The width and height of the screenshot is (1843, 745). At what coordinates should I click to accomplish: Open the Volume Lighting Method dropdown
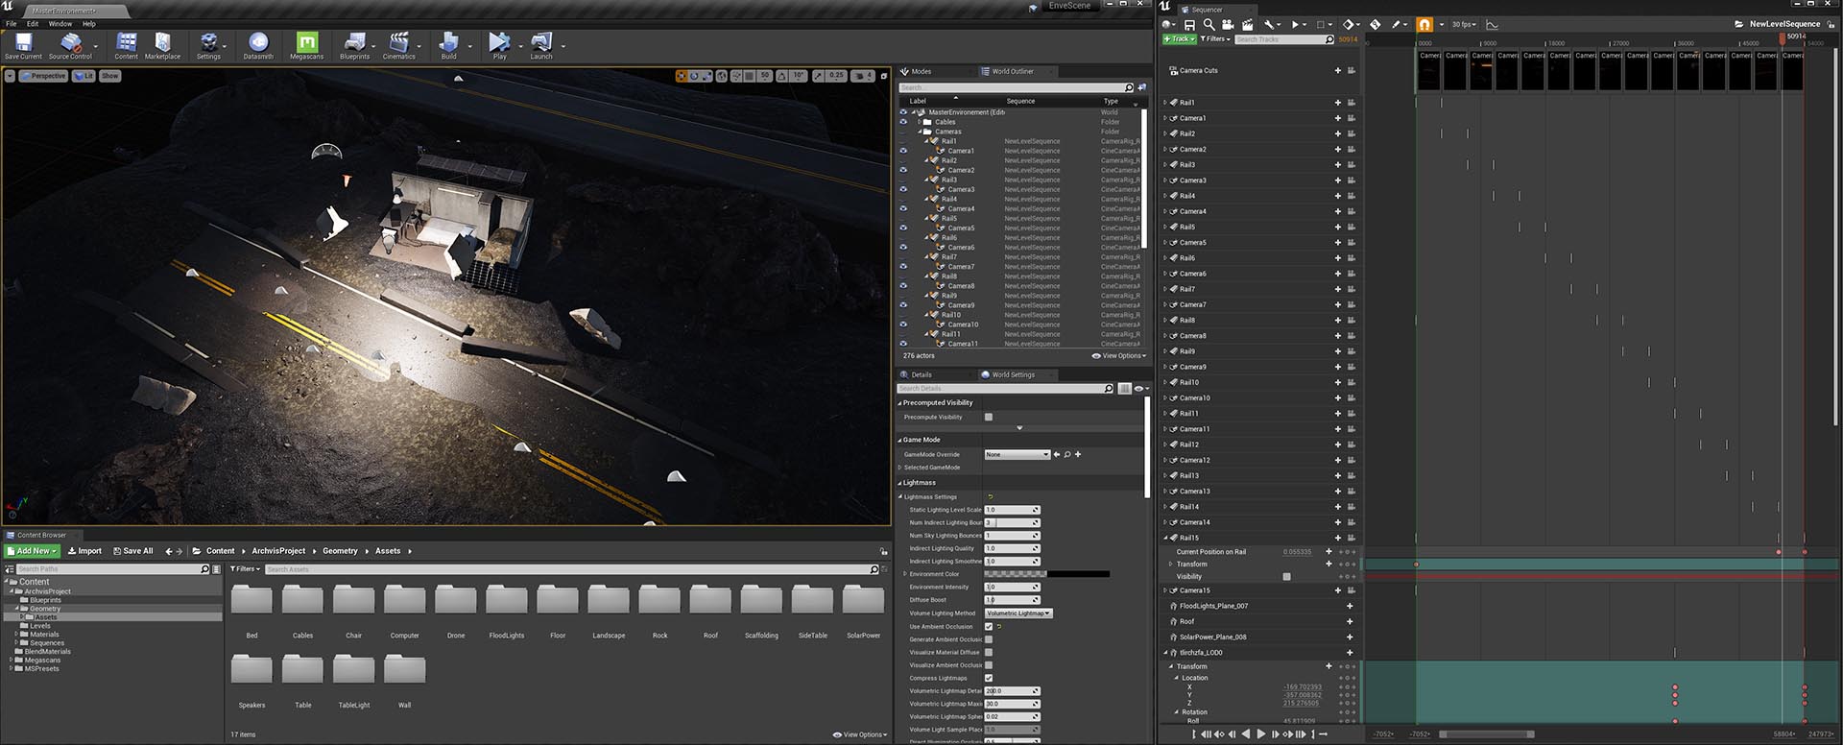(1018, 613)
